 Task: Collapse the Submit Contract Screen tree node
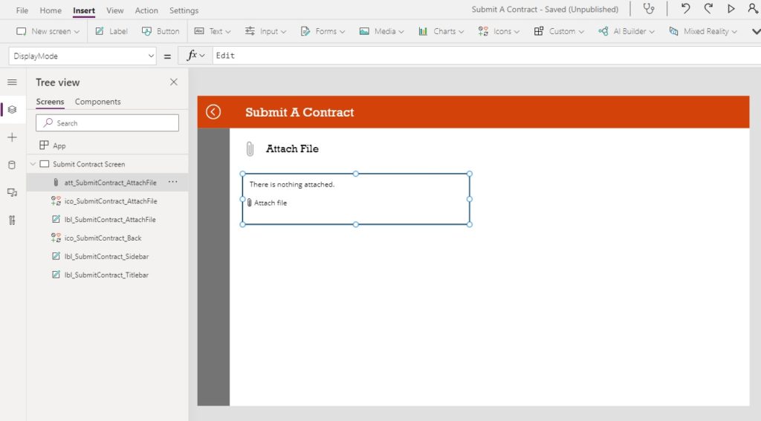coord(33,164)
